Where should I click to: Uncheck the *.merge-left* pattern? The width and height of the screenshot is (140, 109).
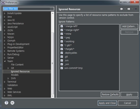(62, 26)
